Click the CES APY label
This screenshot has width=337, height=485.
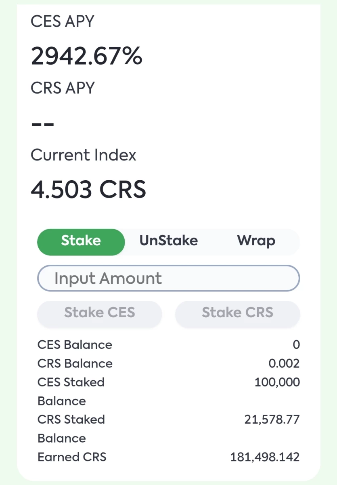[x=63, y=21]
